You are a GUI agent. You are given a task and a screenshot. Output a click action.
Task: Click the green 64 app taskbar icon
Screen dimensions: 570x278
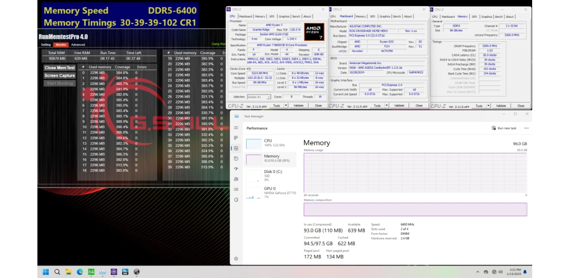91,272
